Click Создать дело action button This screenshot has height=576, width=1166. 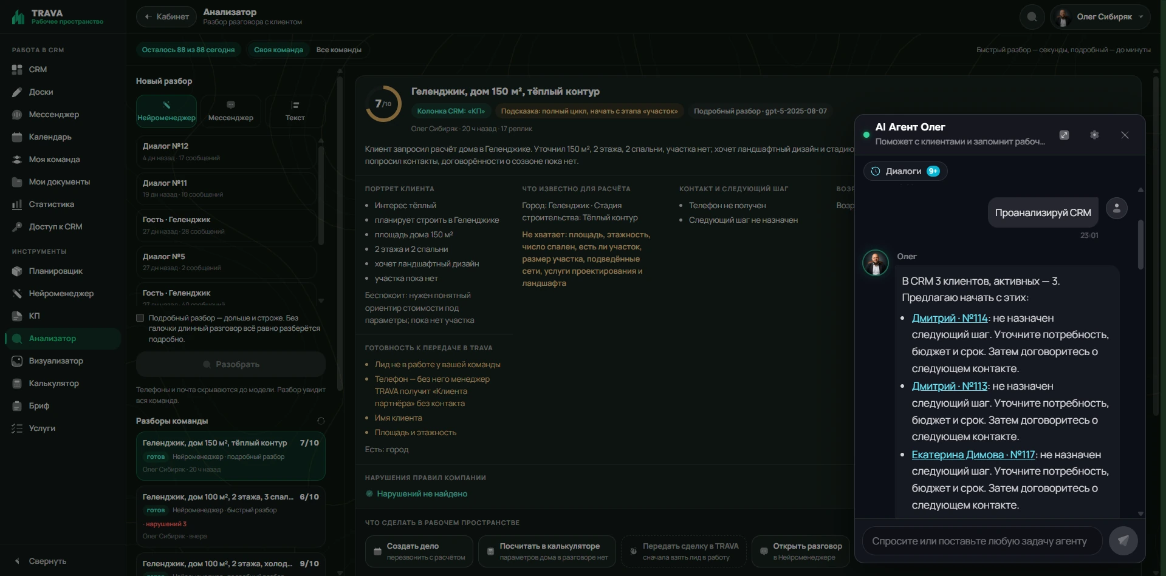[x=419, y=551]
